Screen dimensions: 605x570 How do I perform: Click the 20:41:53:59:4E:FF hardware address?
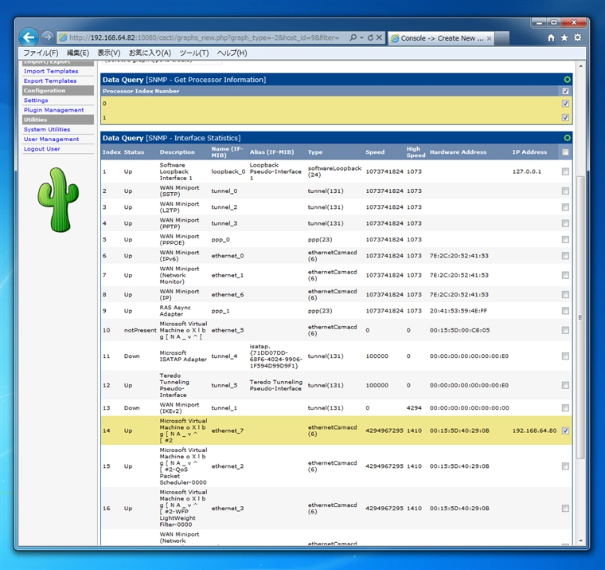tap(459, 311)
